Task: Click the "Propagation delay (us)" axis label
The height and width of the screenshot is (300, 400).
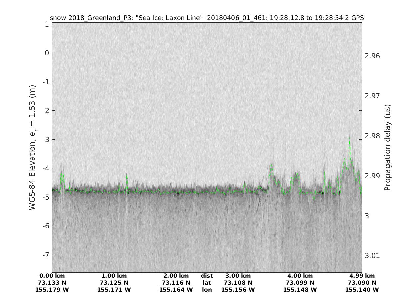Action: (x=387, y=147)
